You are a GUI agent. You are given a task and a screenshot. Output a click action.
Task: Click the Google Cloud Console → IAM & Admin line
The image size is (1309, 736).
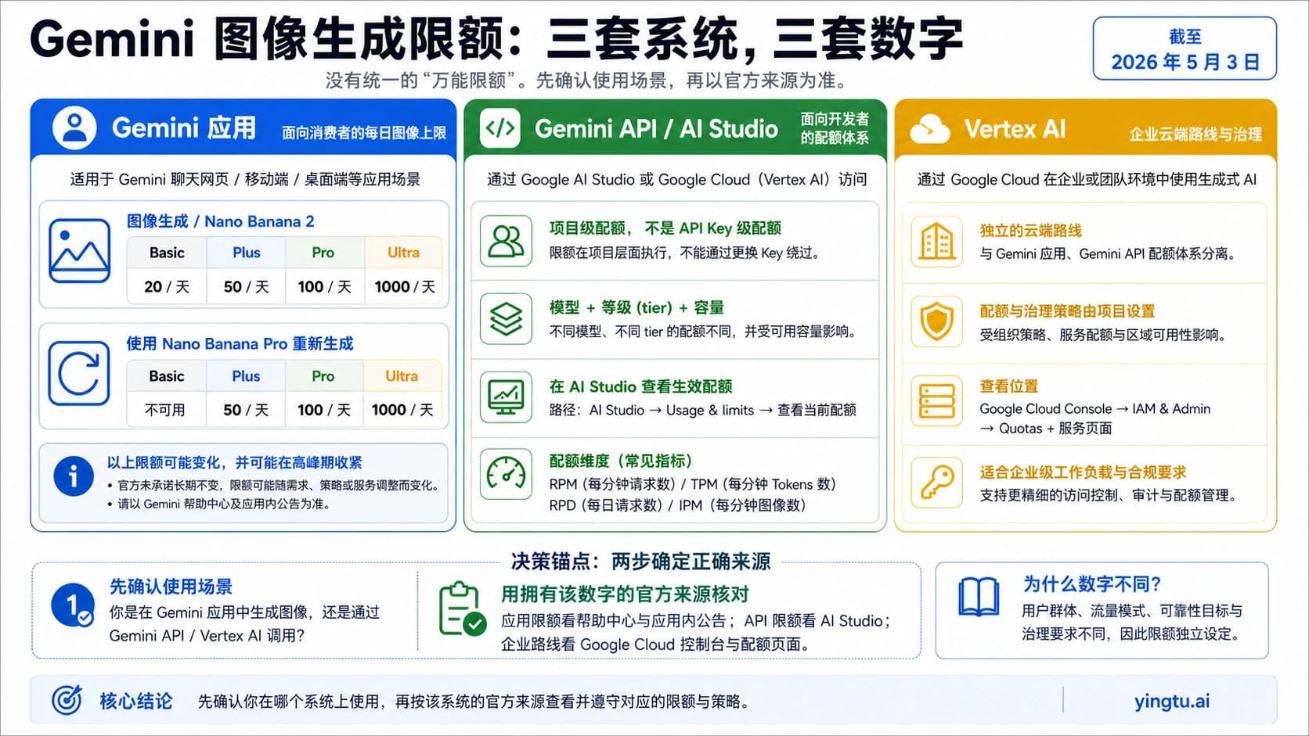tap(1094, 409)
